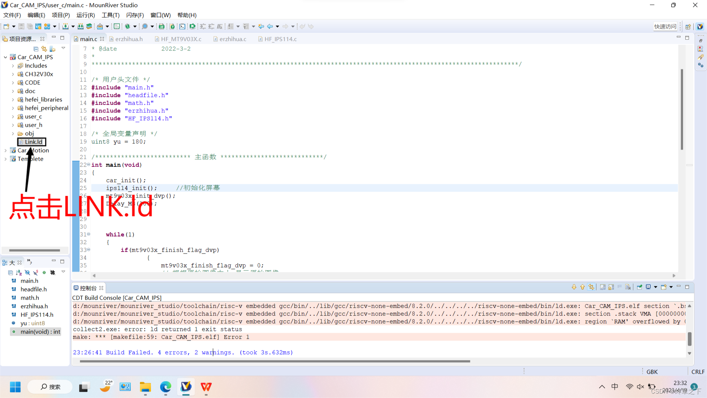Expand the Includes folder in project tree
Screen dimensions: 707x398
[x=13, y=66]
